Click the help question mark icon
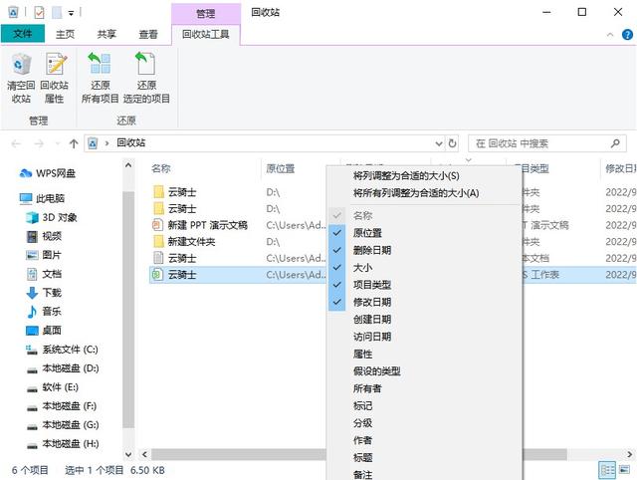The height and width of the screenshot is (480, 637). (x=627, y=35)
